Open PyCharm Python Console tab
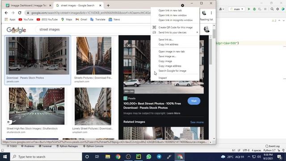The height and width of the screenshot is (161, 286). pyautogui.click(x=93, y=146)
